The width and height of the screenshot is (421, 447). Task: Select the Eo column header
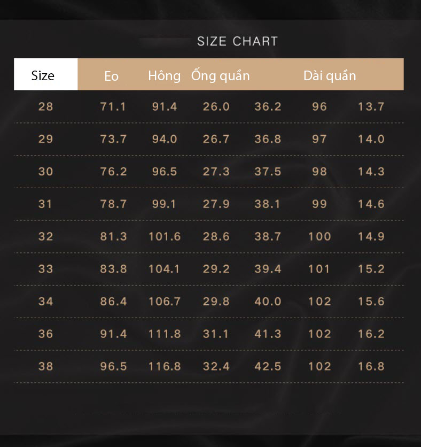pyautogui.click(x=111, y=76)
